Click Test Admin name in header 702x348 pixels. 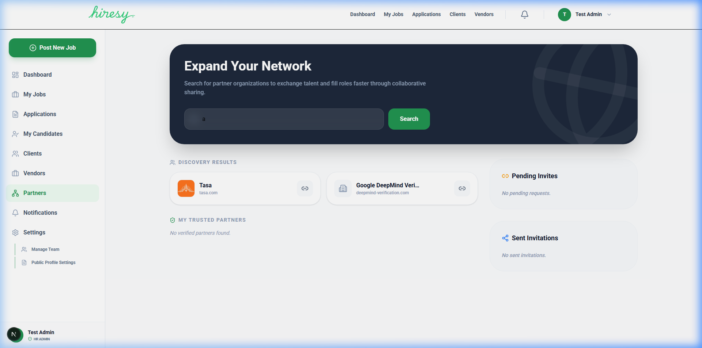[589, 14]
